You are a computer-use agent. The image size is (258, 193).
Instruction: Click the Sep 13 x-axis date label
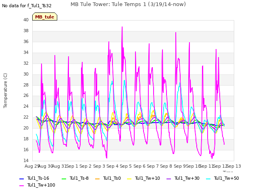click(234, 166)
